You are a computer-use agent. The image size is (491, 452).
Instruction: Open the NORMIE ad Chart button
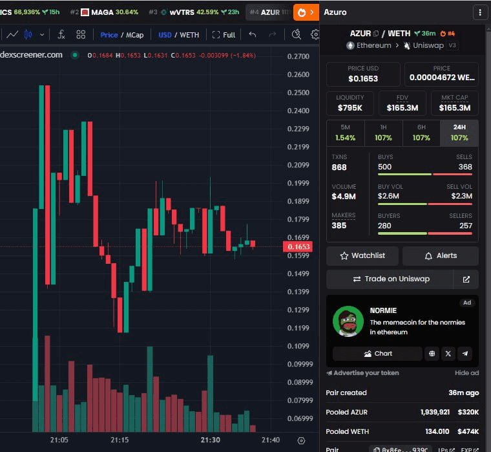[377, 354]
